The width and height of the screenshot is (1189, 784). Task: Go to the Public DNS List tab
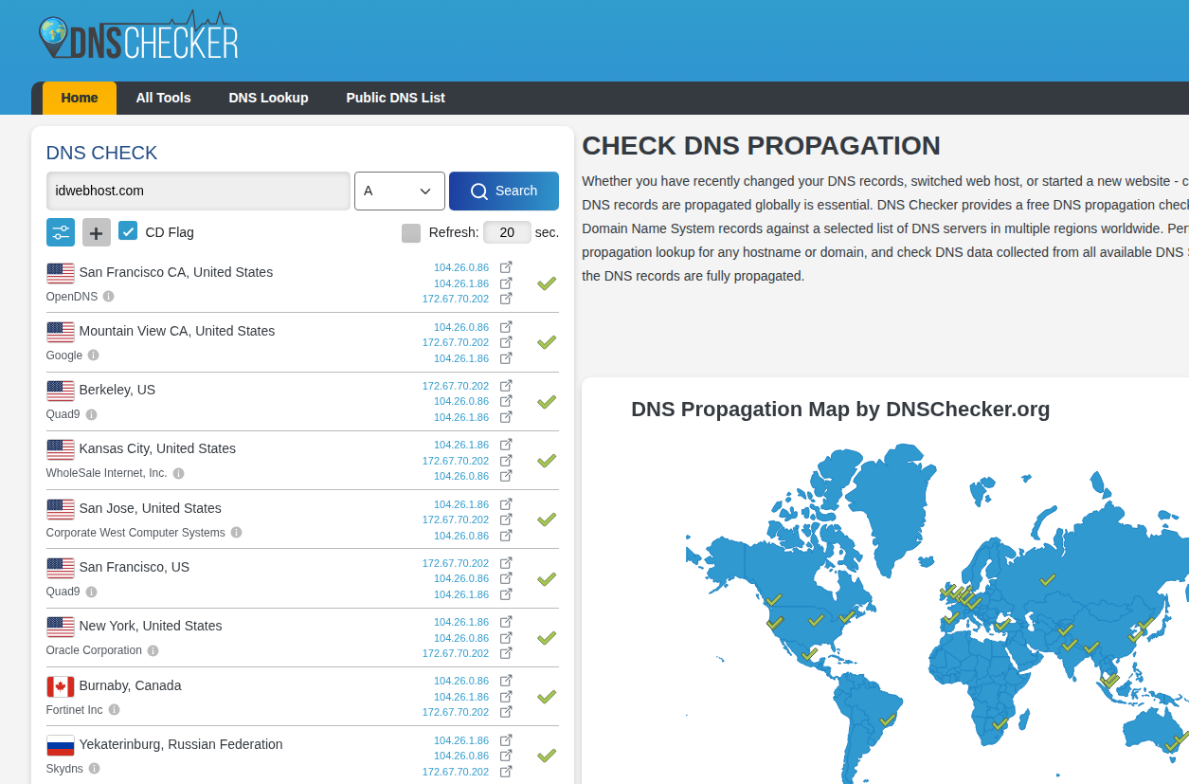(x=395, y=98)
